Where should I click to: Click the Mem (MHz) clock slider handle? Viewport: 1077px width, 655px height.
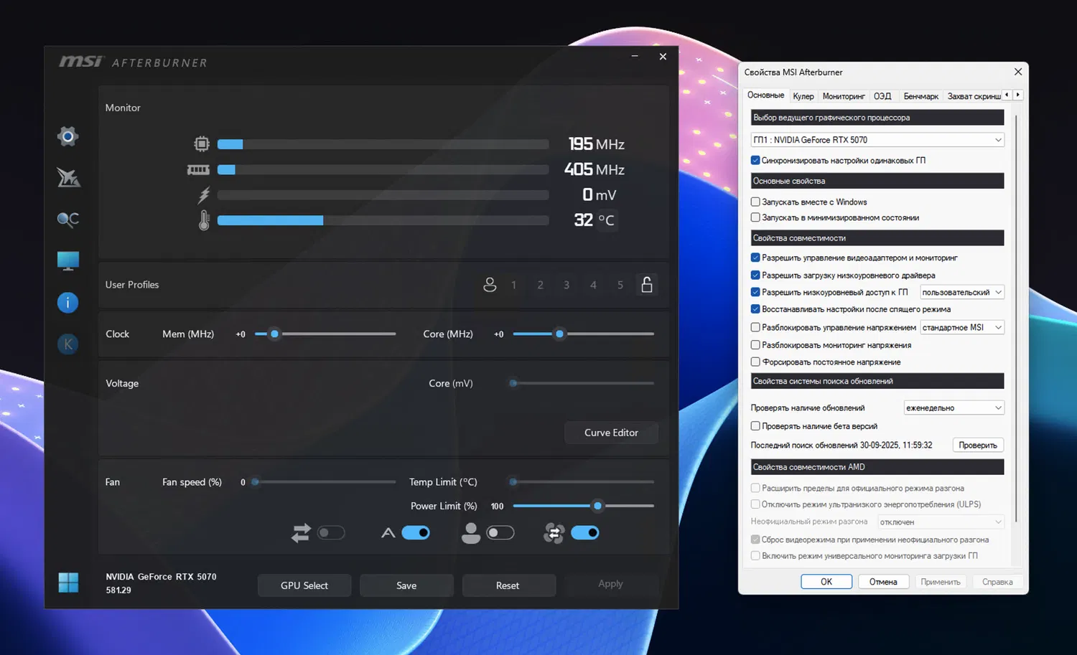(x=274, y=334)
